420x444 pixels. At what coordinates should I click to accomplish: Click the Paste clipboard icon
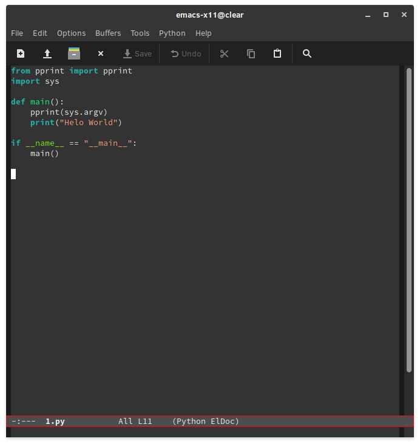(277, 53)
